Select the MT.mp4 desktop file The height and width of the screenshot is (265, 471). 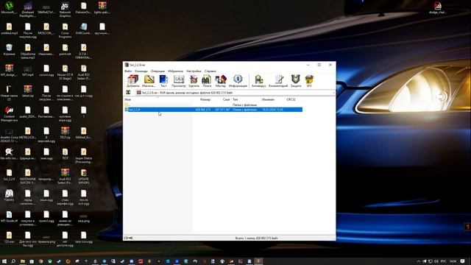pos(28,71)
